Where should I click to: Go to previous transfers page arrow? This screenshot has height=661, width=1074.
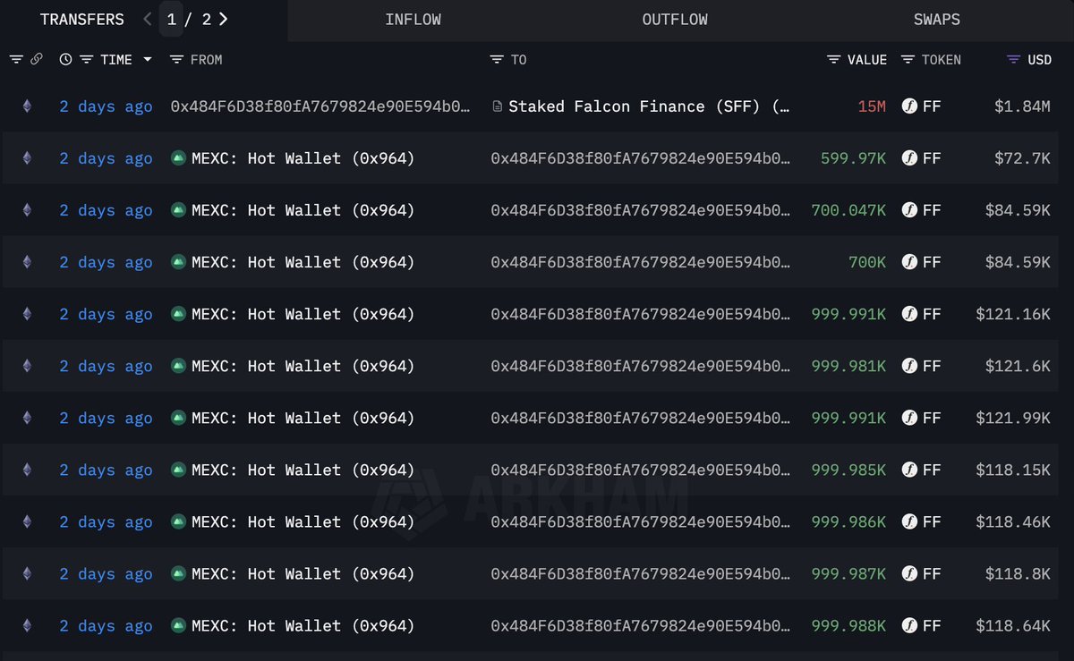pyautogui.click(x=148, y=19)
